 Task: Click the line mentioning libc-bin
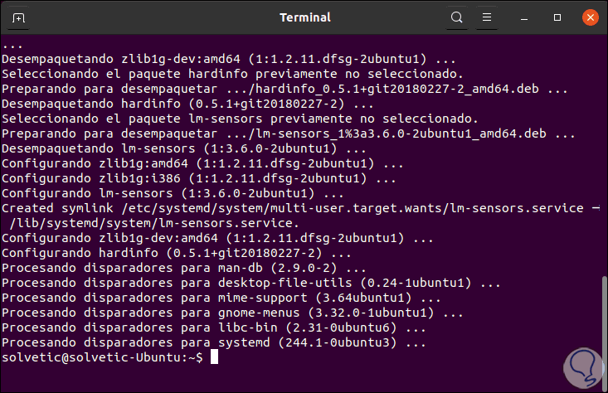(x=208, y=327)
